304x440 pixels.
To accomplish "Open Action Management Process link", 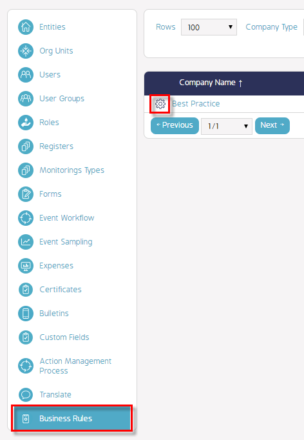I will pyautogui.click(x=75, y=366).
